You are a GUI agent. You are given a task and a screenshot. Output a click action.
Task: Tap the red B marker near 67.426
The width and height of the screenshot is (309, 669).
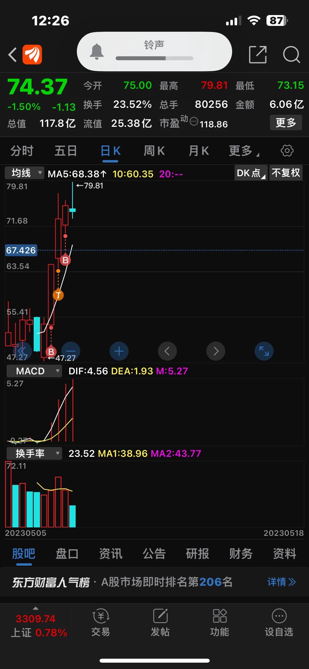click(x=65, y=260)
